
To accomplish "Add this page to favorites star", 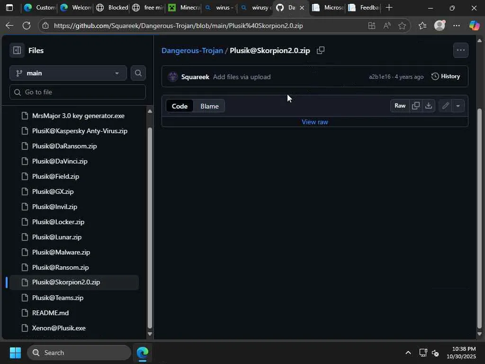I will pyautogui.click(x=402, y=26).
